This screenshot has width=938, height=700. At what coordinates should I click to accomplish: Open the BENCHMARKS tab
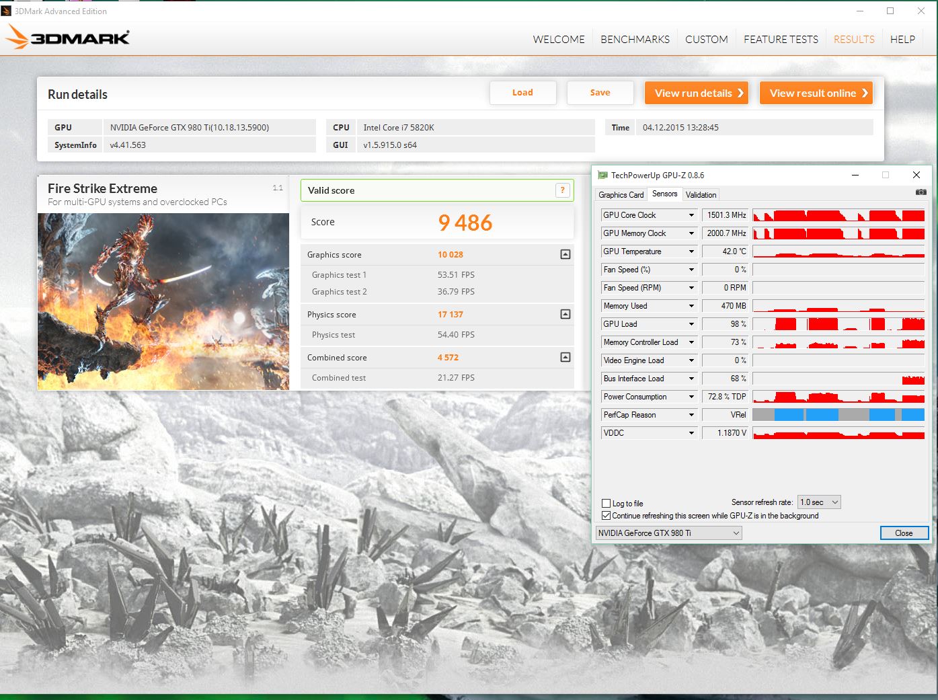click(x=635, y=40)
